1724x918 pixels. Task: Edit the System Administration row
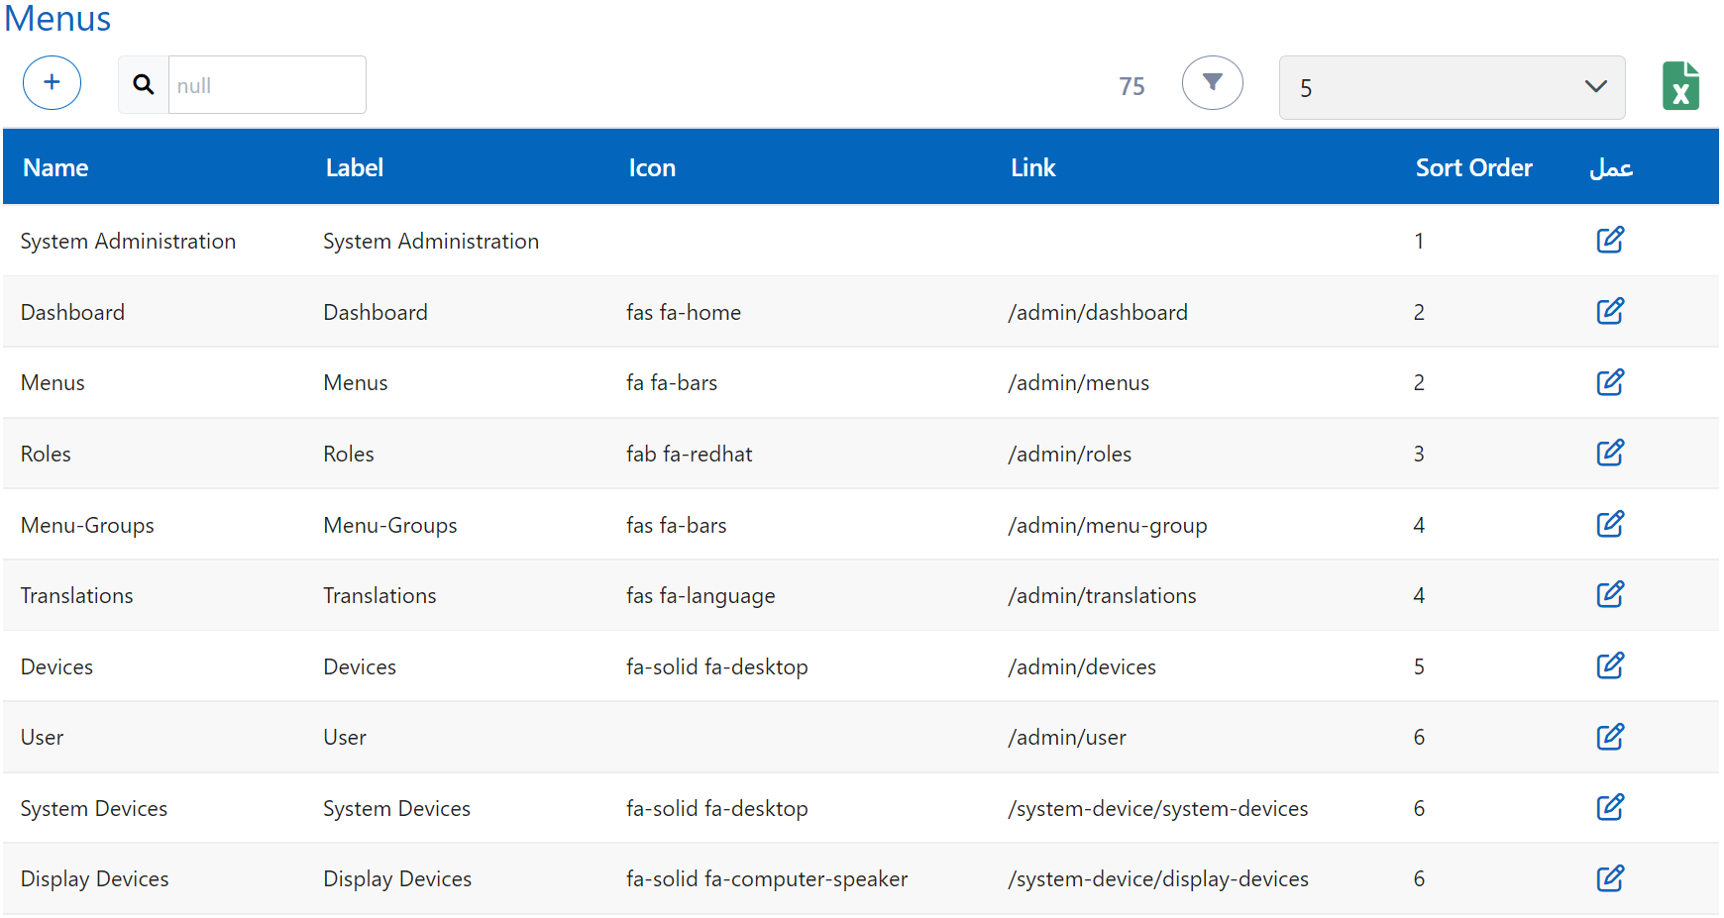(1609, 240)
